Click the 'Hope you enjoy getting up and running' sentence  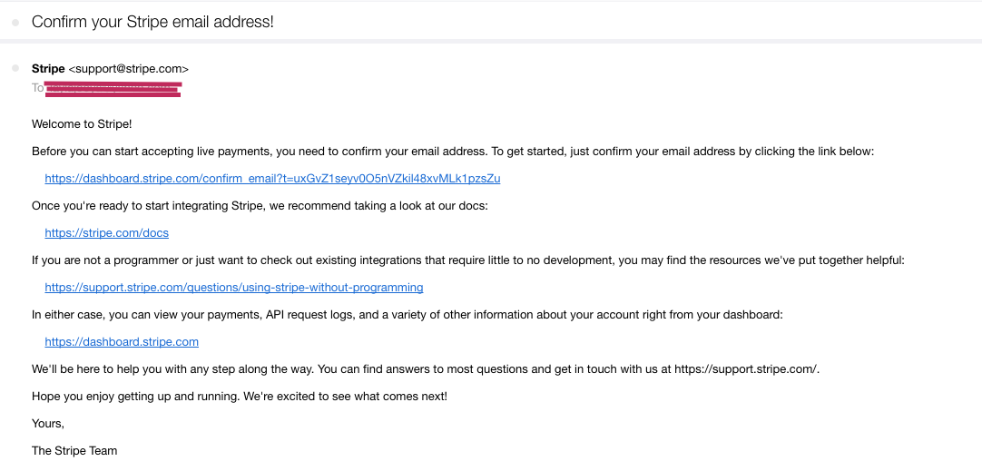[x=240, y=397]
